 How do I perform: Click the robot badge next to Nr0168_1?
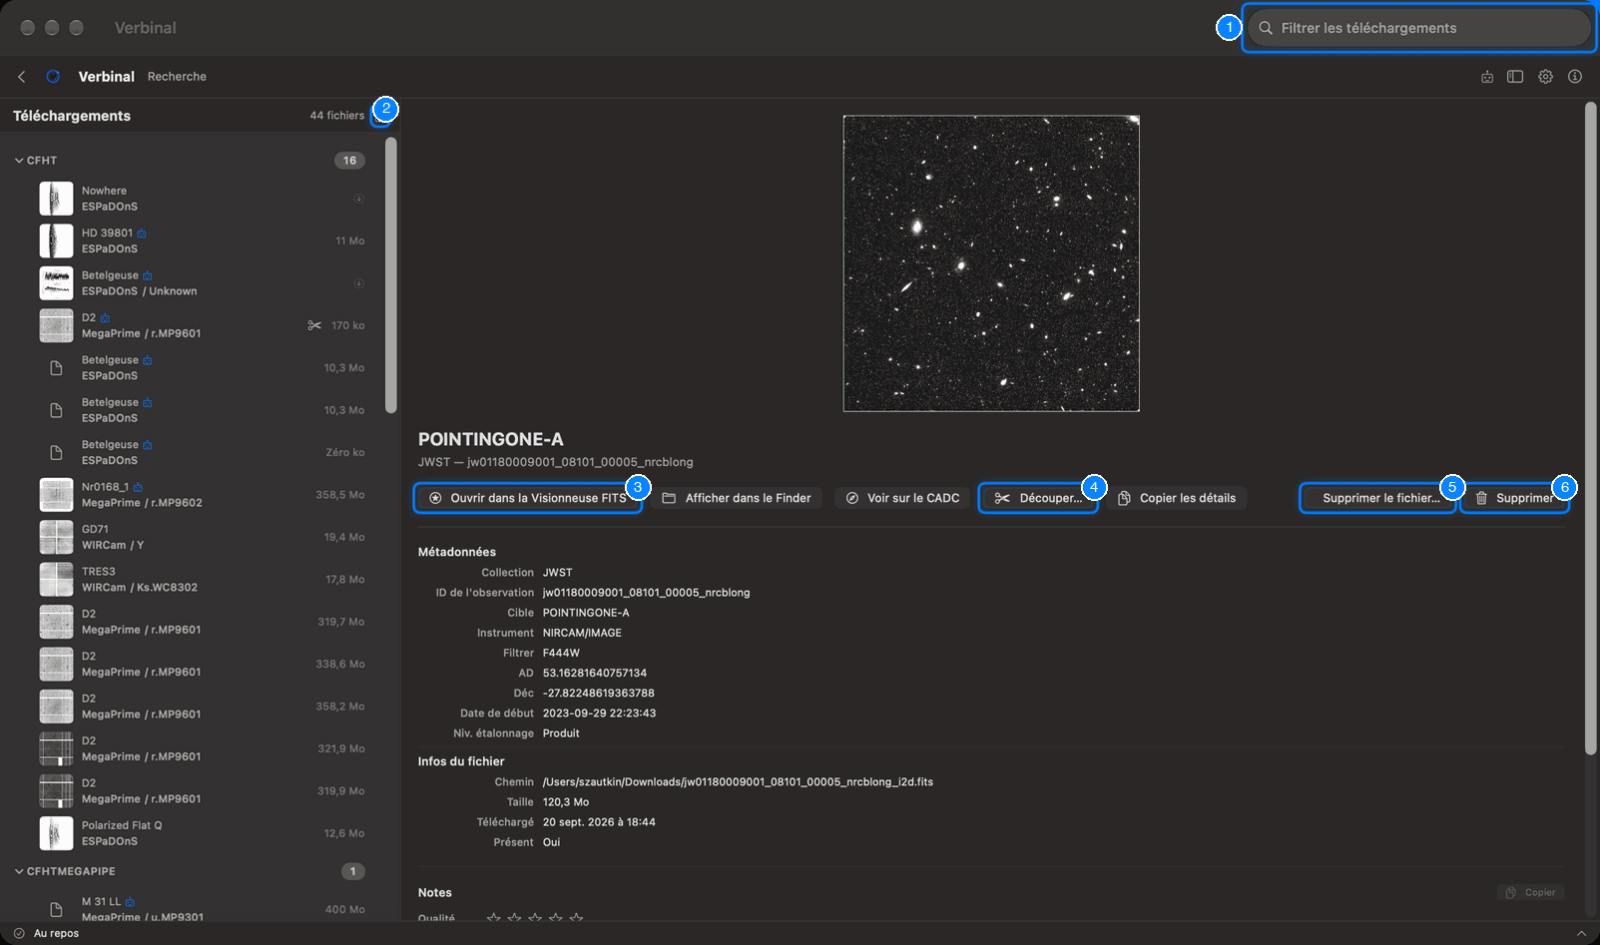pyautogui.click(x=138, y=487)
